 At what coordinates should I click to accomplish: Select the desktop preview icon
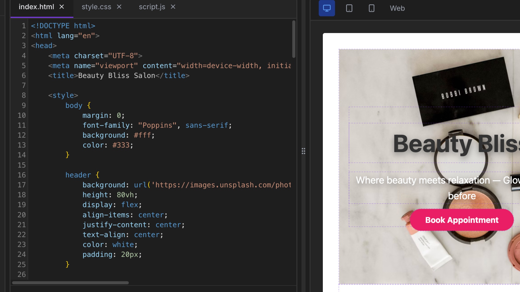[327, 8]
